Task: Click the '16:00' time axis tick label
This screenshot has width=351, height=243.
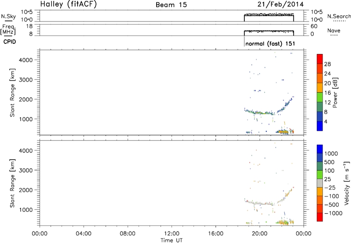Action: (x=215, y=234)
